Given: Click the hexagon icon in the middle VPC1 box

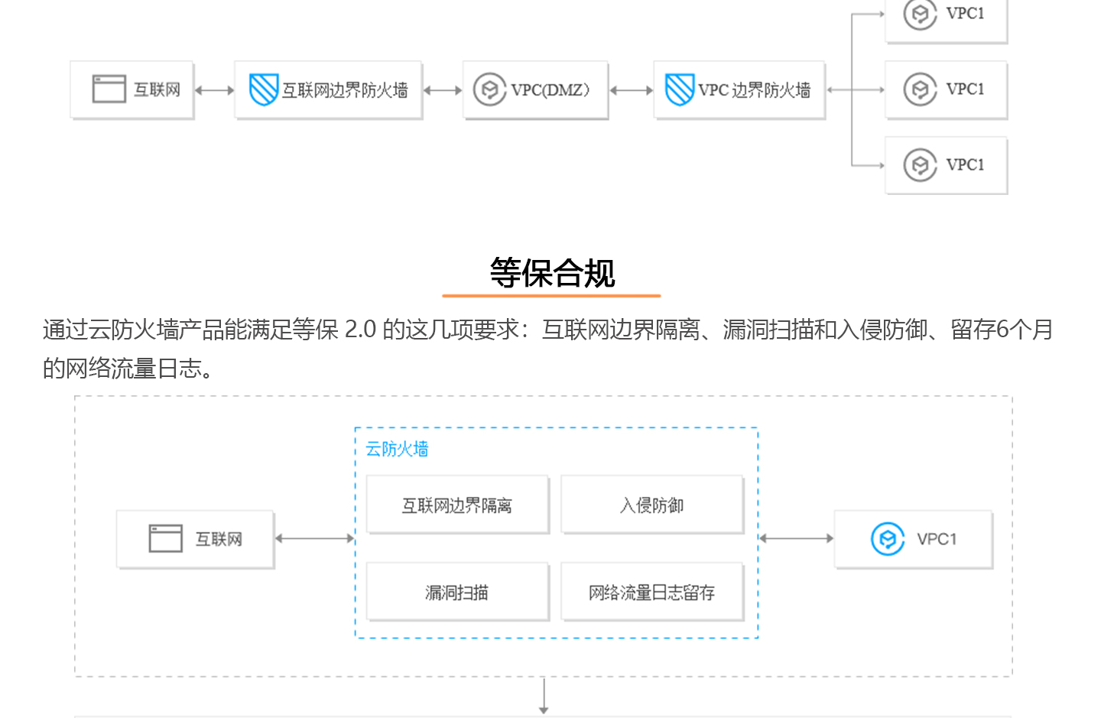Looking at the screenshot, I should [920, 89].
